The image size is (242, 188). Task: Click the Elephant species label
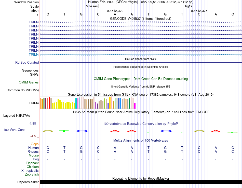32,163
